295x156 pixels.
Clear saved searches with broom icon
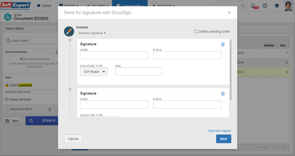[x=57, y=52]
